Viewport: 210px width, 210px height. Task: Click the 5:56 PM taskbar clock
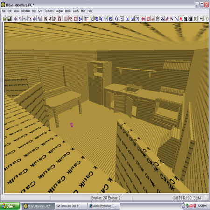(203, 206)
